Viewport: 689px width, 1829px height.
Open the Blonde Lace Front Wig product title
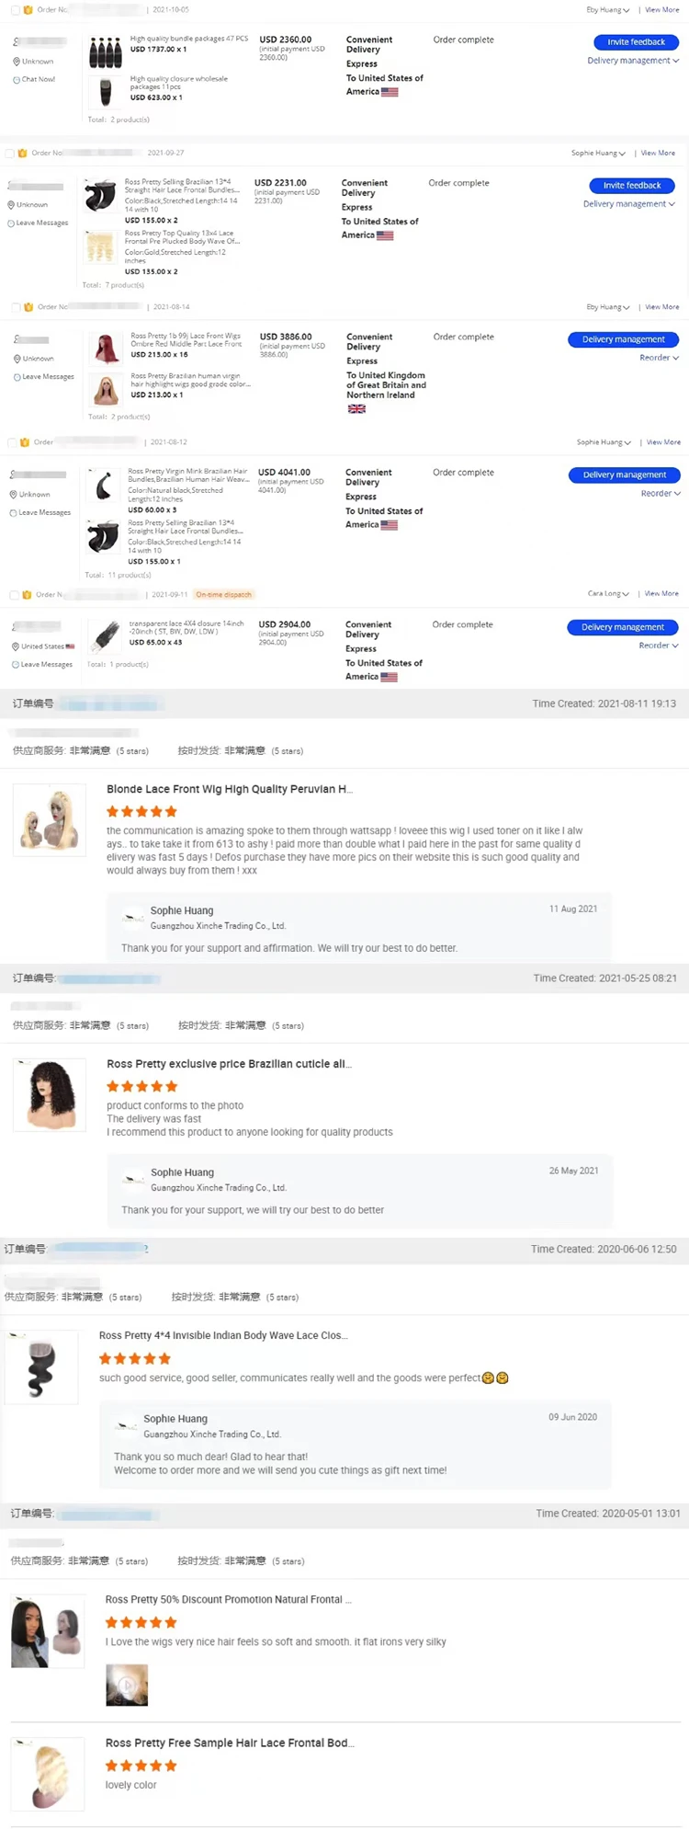pyautogui.click(x=230, y=789)
